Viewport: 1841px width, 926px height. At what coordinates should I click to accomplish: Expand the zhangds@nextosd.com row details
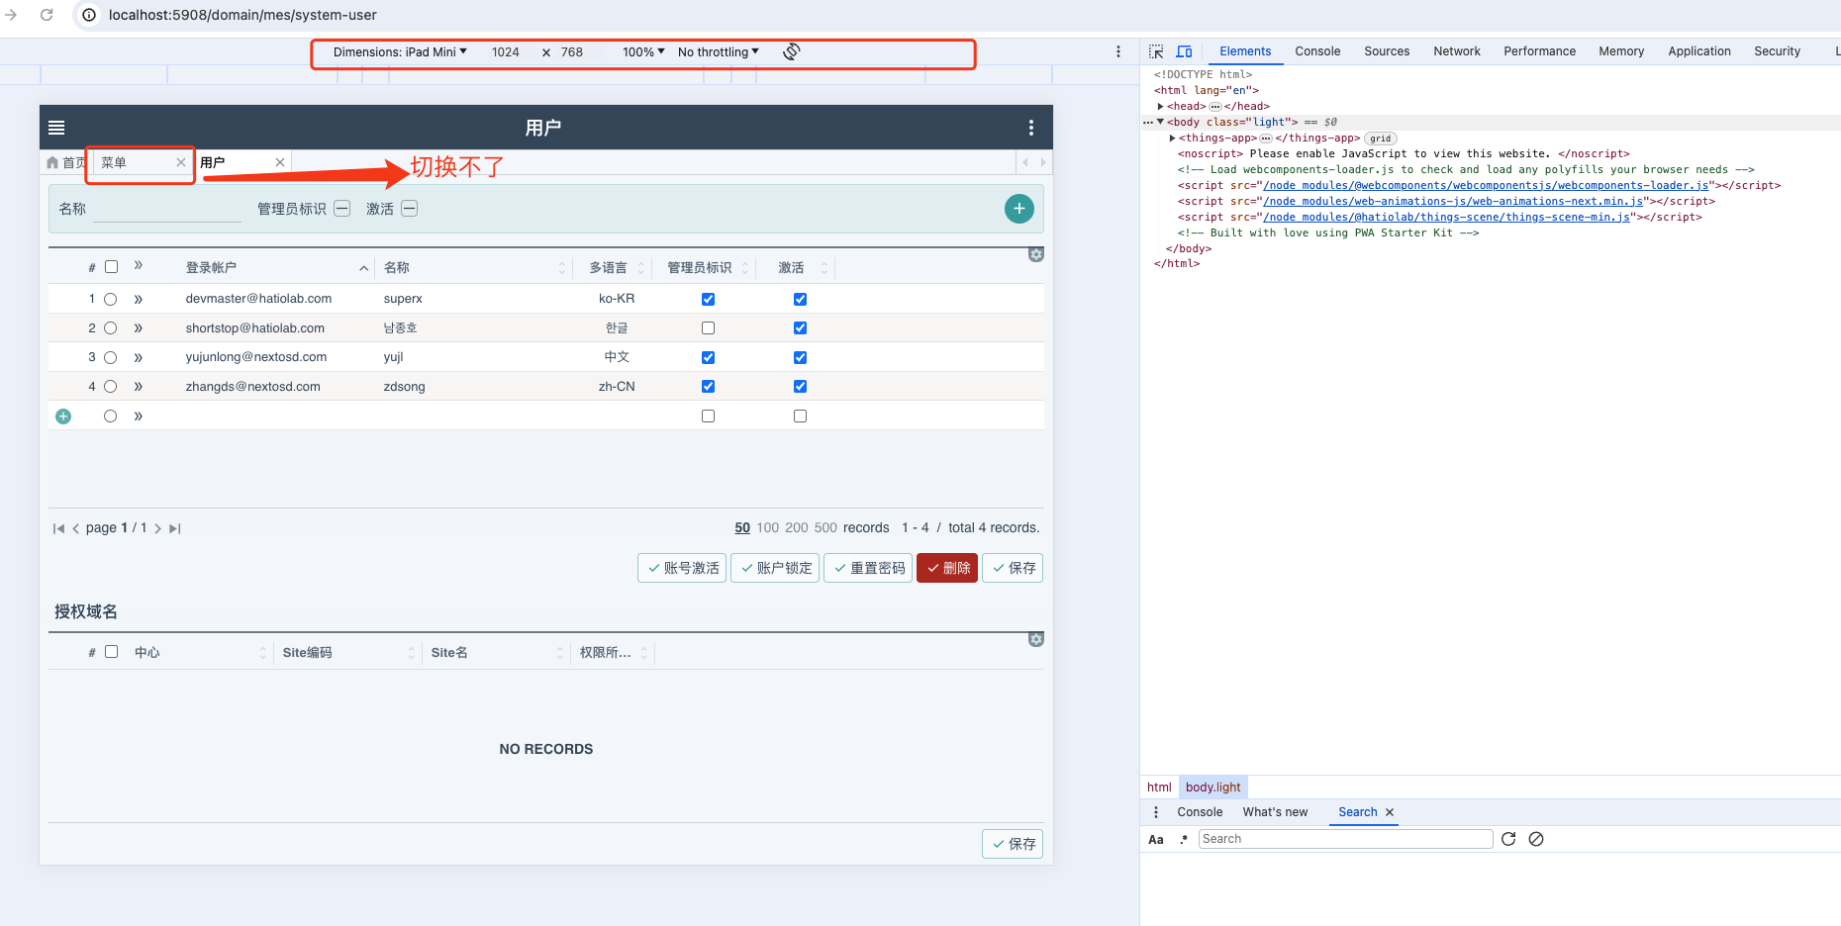[139, 387]
